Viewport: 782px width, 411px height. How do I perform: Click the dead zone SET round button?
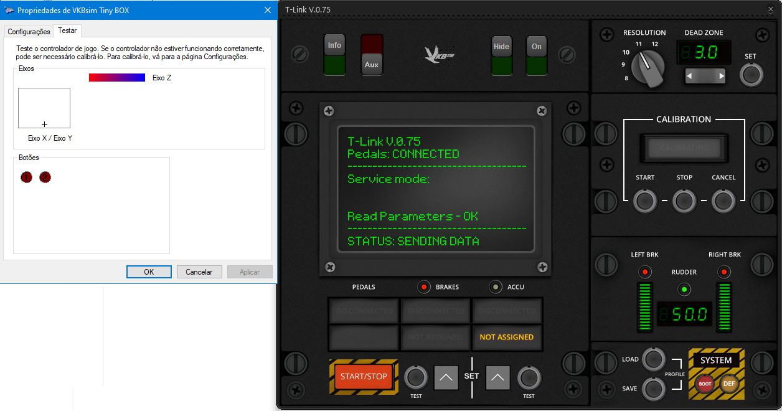click(751, 75)
